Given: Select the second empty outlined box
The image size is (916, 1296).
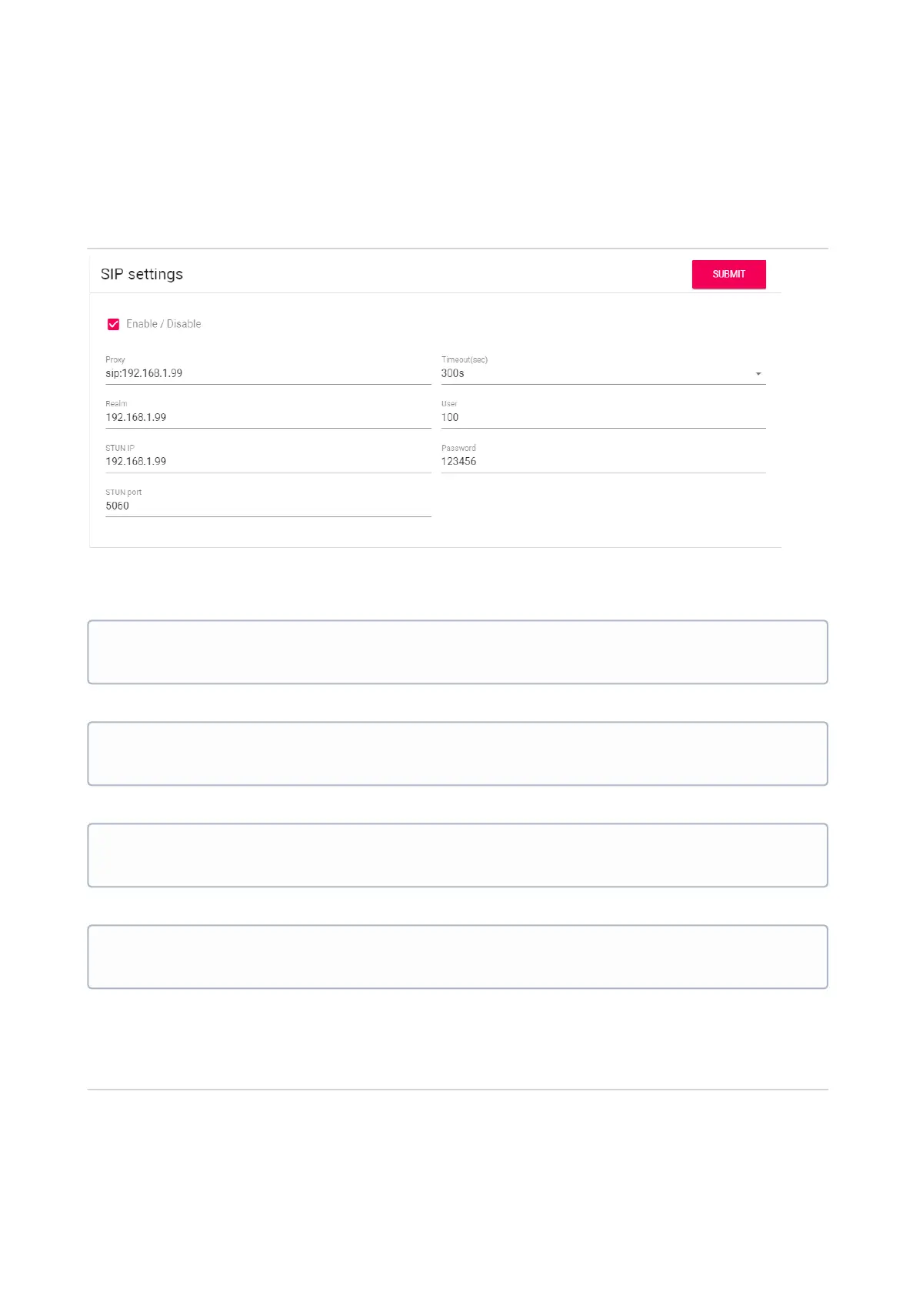Looking at the screenshot, I should coord(458,753).
